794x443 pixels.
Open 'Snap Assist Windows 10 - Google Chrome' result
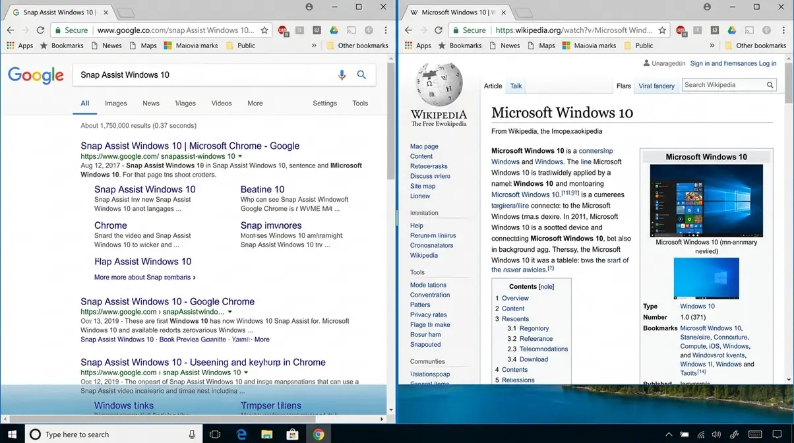pos(168,301)
